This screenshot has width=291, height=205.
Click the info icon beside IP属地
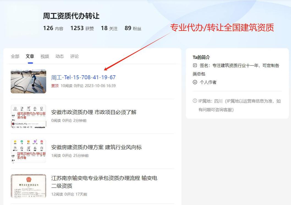click(x=195, y=101)
